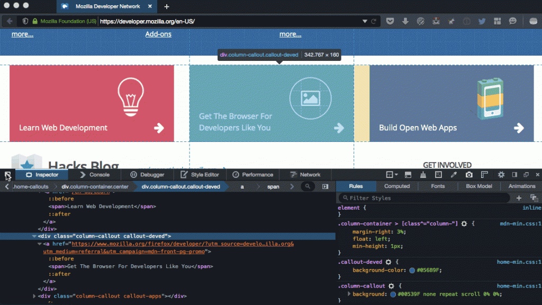Select div.column-container.center breadcrumb
Viewport: 542px width, 305px height.
[95, 186]
